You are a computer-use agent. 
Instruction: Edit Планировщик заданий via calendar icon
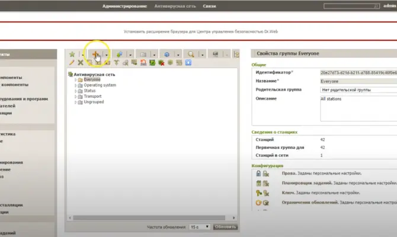point(258,183)
